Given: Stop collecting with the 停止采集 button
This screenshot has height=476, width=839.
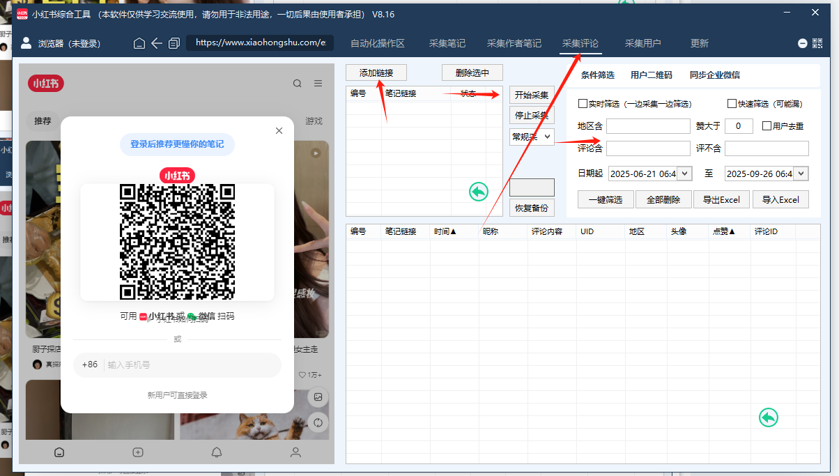Looking at the screenshot, I should 532,116.
